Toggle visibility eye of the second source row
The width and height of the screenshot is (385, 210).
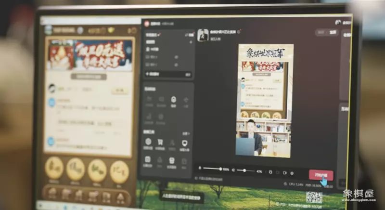pyautogui.click(x=176, y=57)
